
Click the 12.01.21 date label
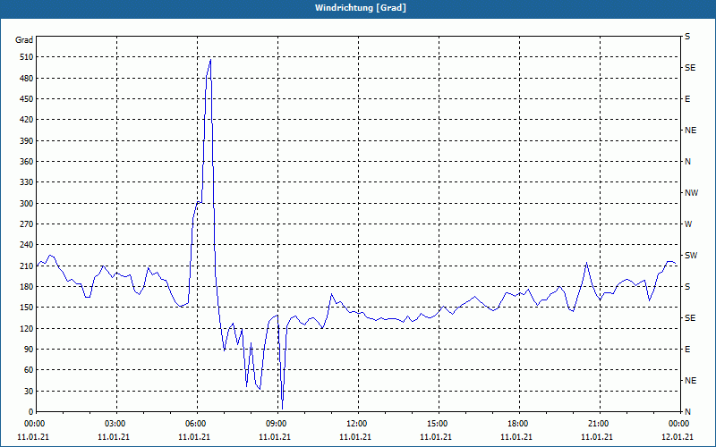point(678,437)
